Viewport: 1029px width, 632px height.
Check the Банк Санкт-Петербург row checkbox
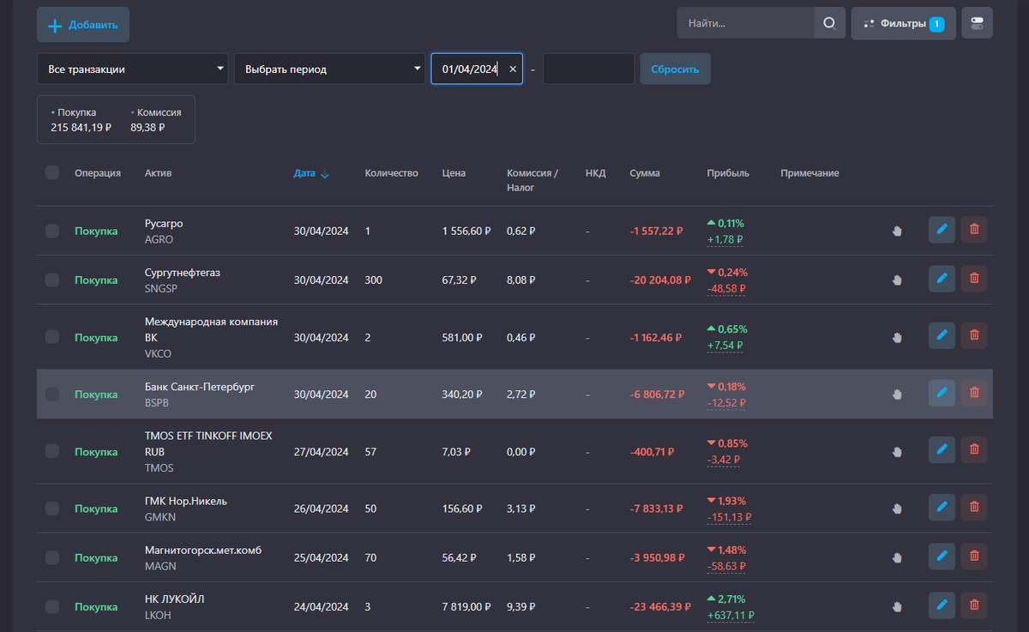click(52, 394)
